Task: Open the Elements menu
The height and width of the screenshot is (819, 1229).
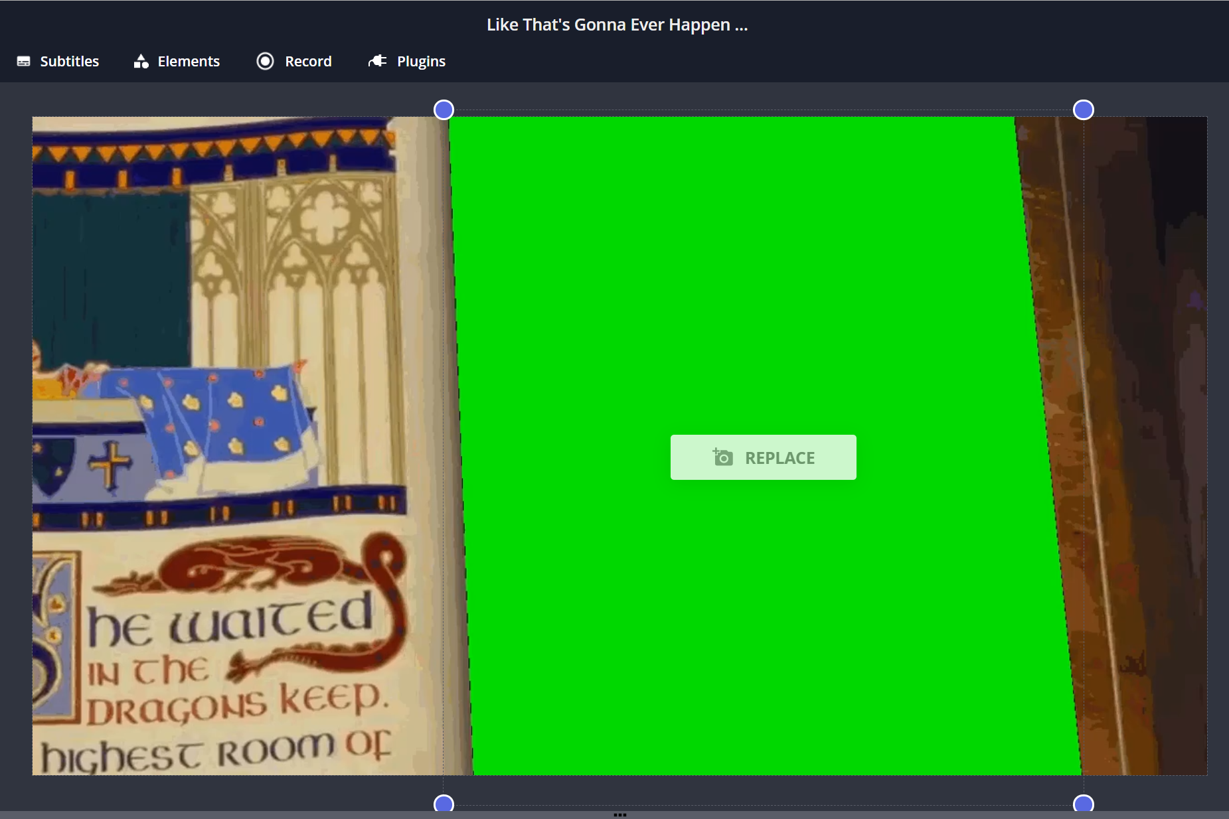Action: pos(189,62)
